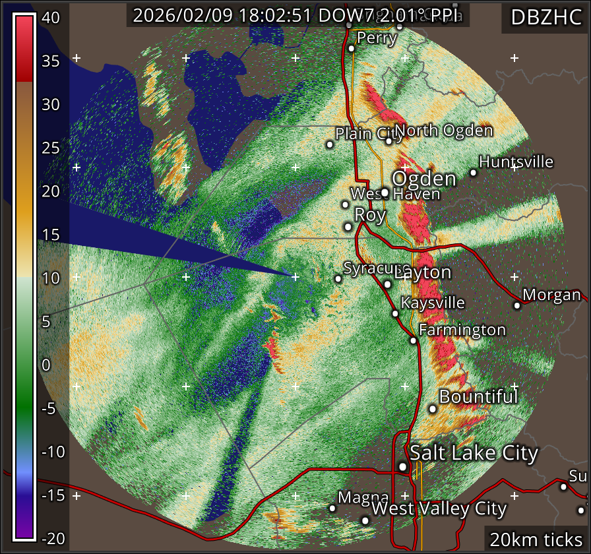This screenshot has height=554, width=591.
Task: Click the 20km ticks scale label
Action: [x=536, y=539]
